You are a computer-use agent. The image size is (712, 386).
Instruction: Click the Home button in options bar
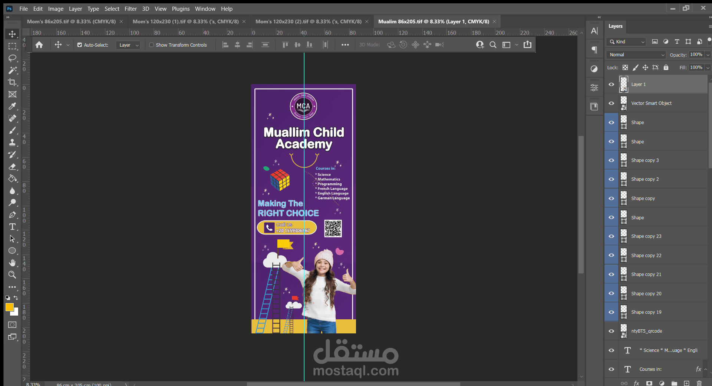pos(39,45)
